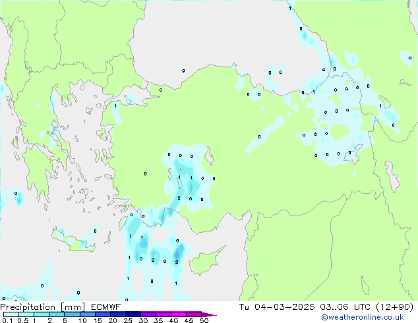Click the '0.5' legend value label
Viewport: 418px width, 323px height.
click(x=22, y=320)
